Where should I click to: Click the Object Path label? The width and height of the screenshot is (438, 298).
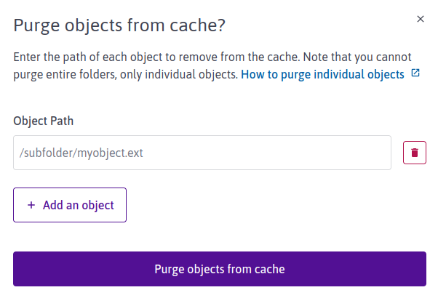tap(44, 121)
